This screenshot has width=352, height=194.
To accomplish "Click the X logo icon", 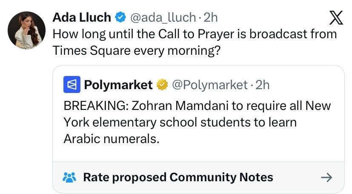I will pos(336,17).
